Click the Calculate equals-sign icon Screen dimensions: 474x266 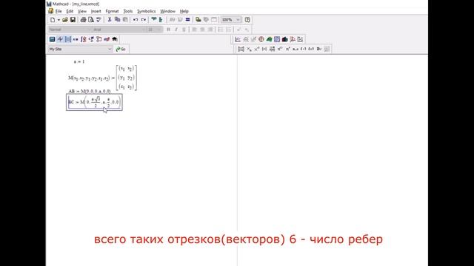pyautogui.click(x=187, y=20)
